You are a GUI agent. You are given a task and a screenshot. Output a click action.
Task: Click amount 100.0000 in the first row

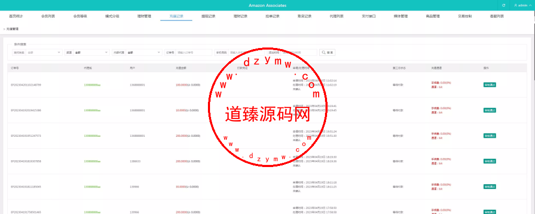click(x=181, y=85)
